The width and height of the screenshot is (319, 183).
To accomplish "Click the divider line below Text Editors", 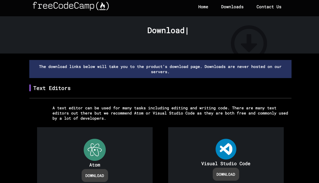I will 160,98.
